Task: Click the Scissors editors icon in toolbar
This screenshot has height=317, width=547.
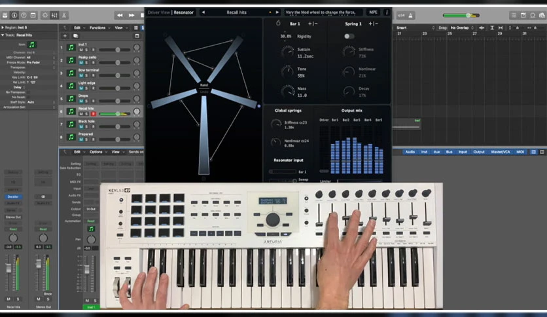Action: 64,15
